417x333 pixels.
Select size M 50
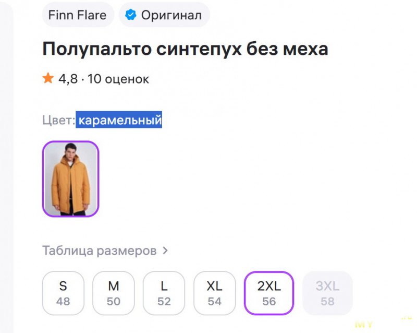pyautogui.click(x=114, y=293)
